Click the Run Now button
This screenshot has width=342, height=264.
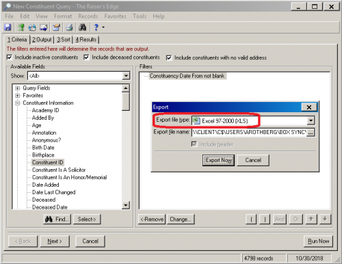coord(318,241)
